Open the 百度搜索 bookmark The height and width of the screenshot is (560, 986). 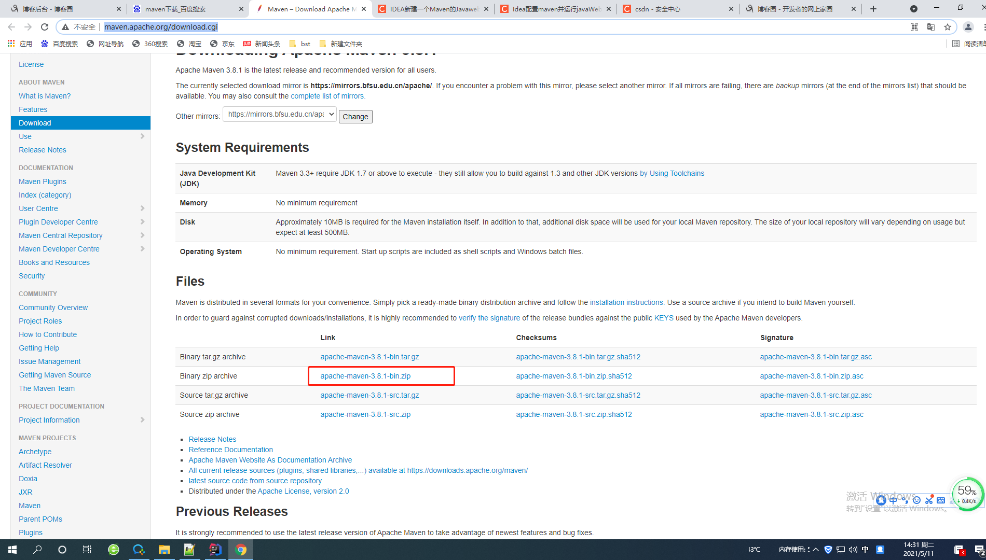coord(59,44)
